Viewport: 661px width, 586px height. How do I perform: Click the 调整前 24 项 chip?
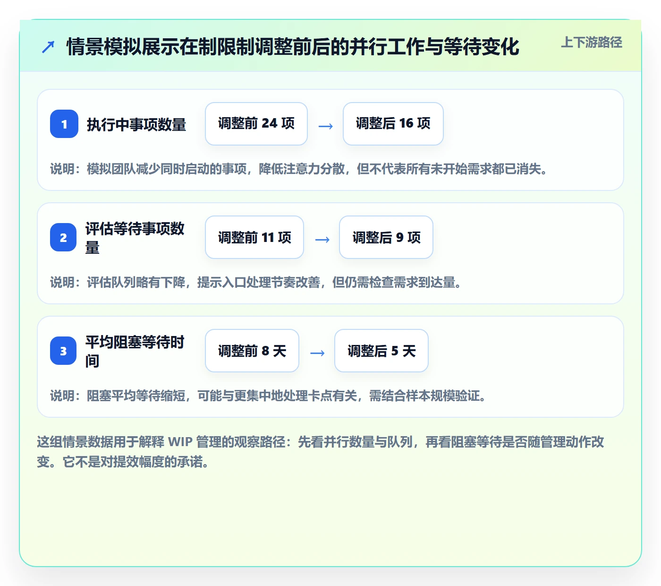pyautogui.click(x=256, y=124)
